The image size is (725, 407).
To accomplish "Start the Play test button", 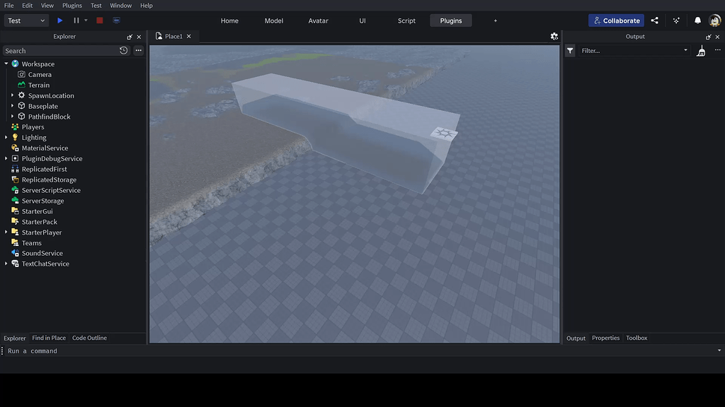I will tap(59, 20).
